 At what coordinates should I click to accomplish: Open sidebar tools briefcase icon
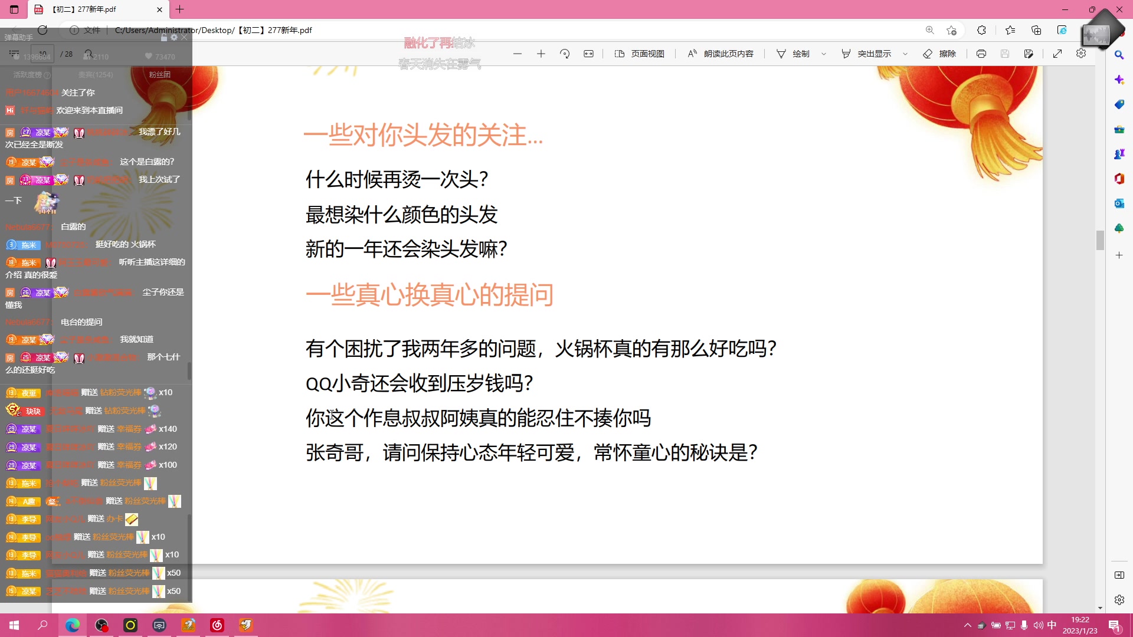coord(1119,129)
